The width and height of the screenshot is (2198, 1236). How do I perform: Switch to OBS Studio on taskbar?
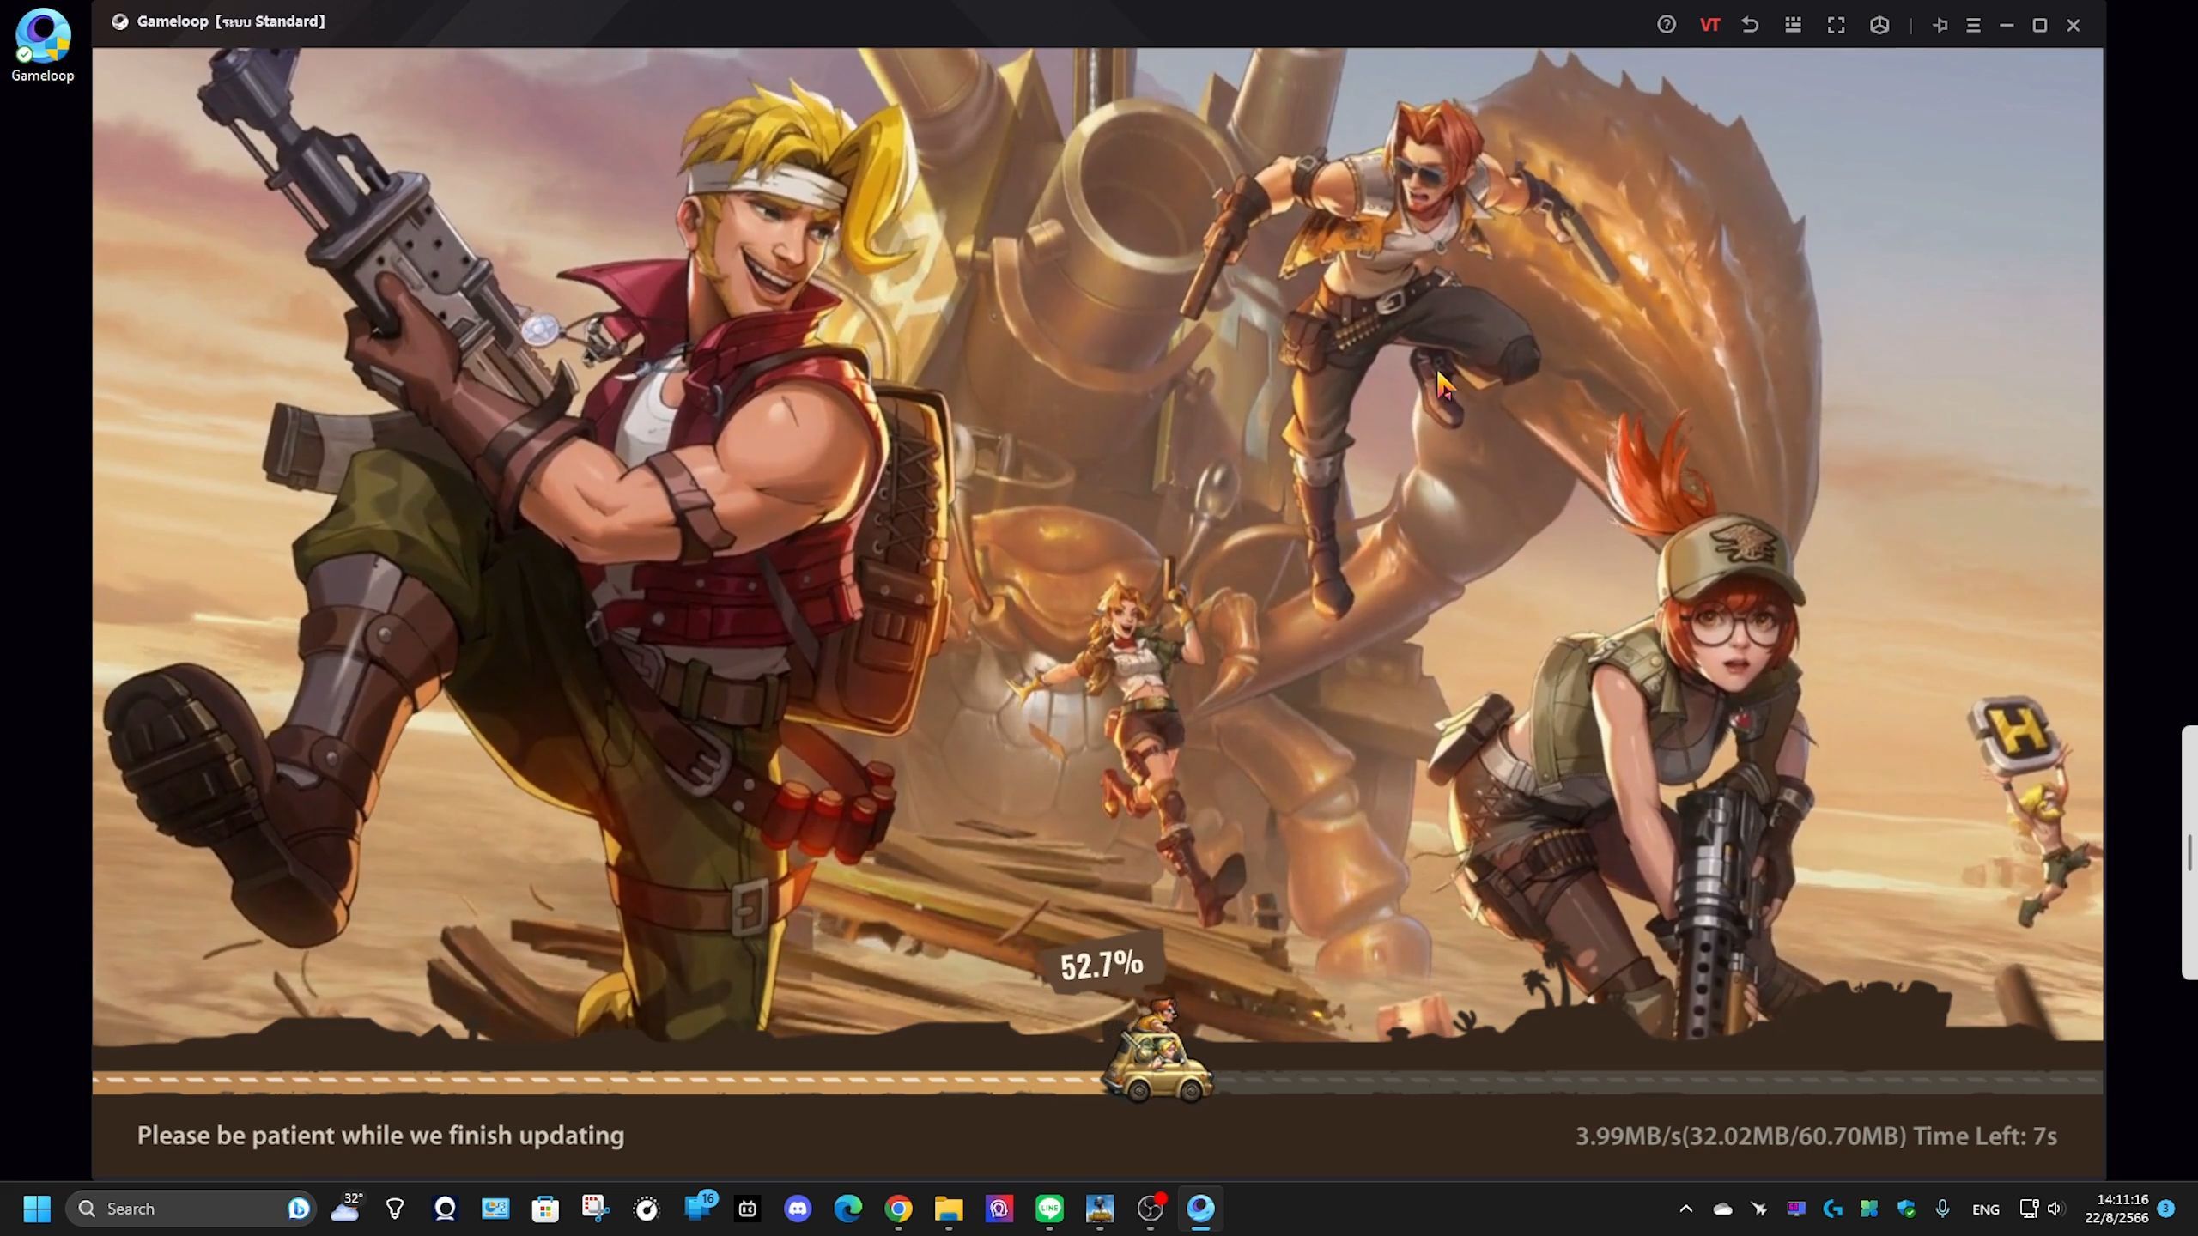point(1151,1209)
